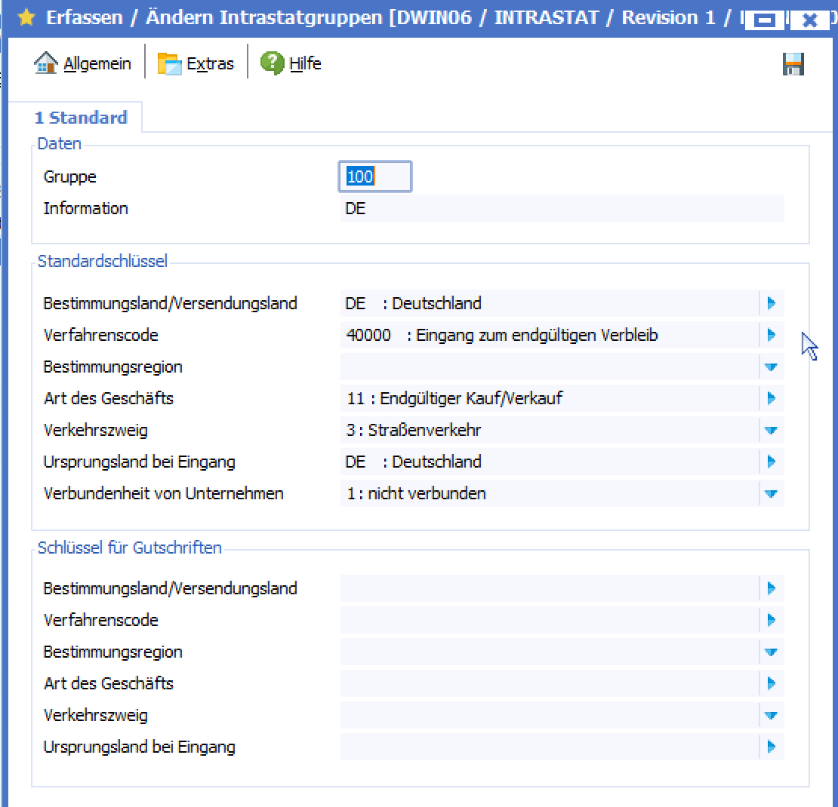This screenshot has width=838, height=807.
Task: Open the Allgemein menu
Action: [82, 63]
